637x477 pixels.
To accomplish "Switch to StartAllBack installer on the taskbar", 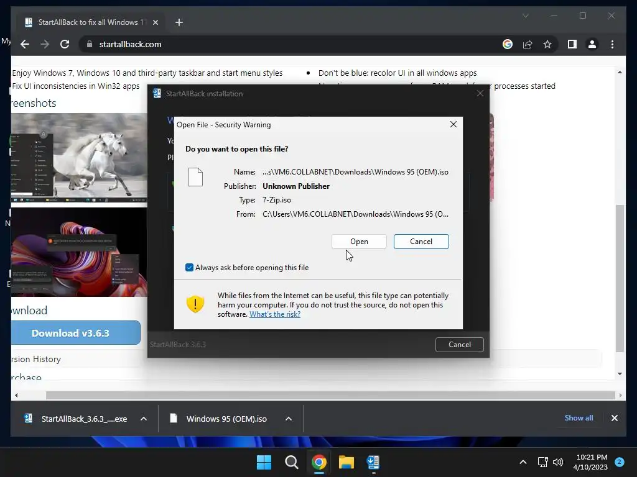I will [x=373, y=462].
